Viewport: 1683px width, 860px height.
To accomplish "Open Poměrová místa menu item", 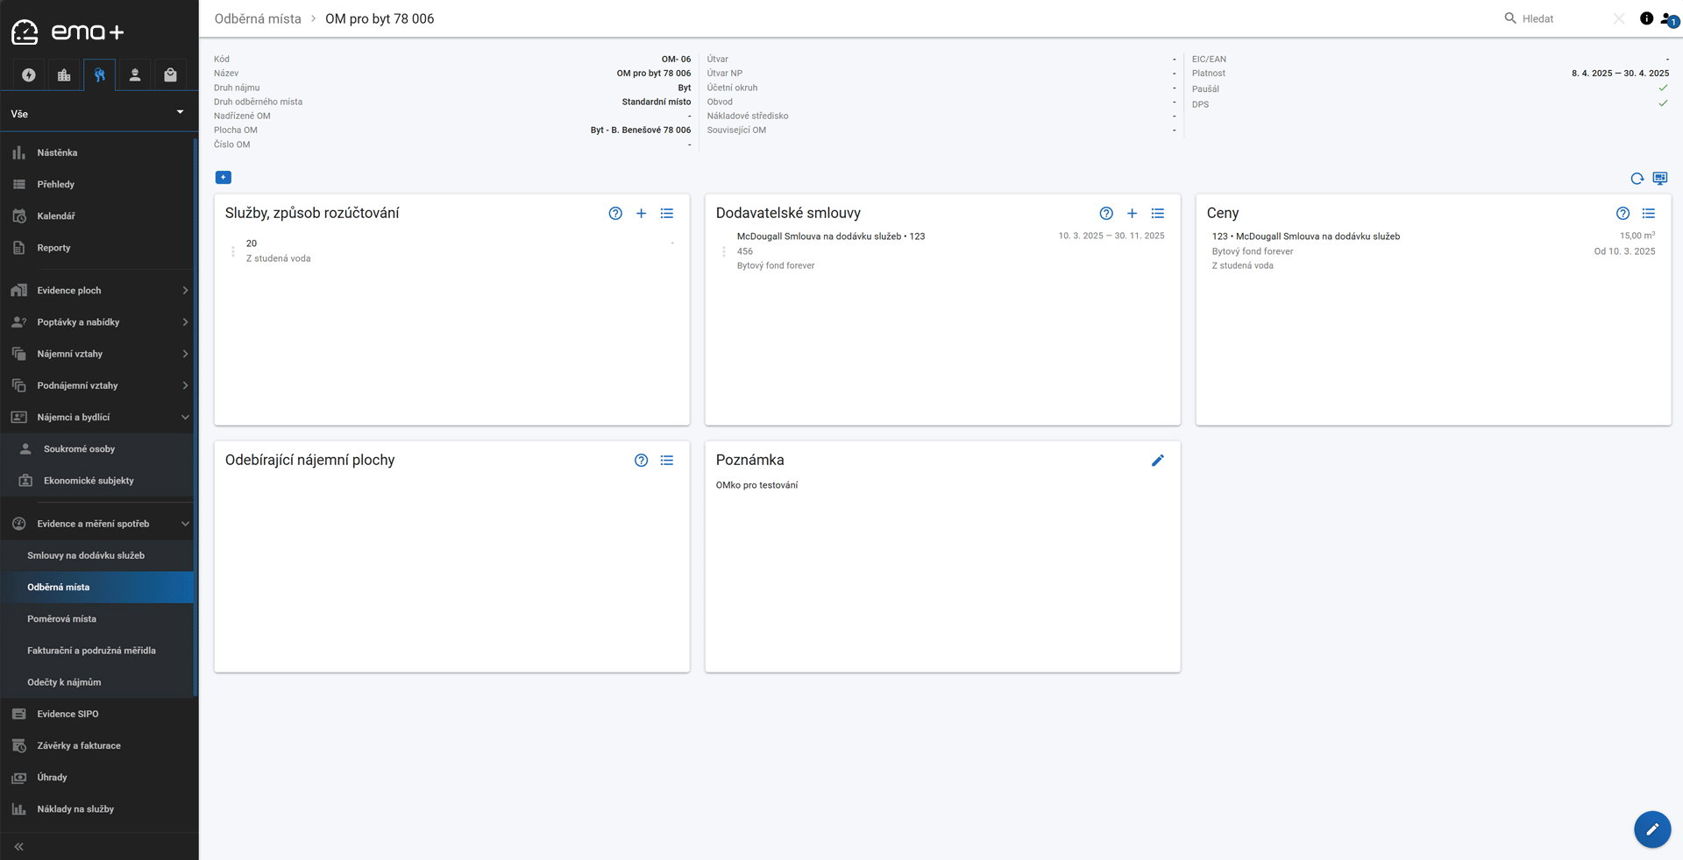I will click(x=61, y=619).
